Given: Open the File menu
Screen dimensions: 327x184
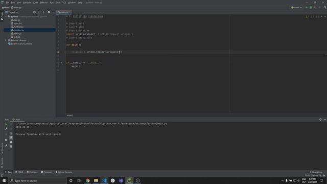Looking at the screenshot, I should click(x=8, y=3).
